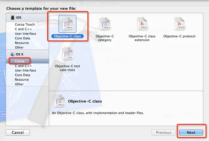Select Cocoa under OS X
Viewport: 209px width, 141px height.
pyautogui.click(x=28, y=61)
